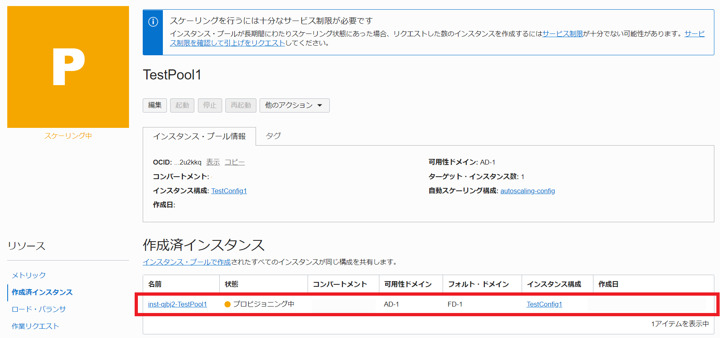Click the info icon in the blue banner
Viewport: 720px width, 338px height.
click(153, 22)
